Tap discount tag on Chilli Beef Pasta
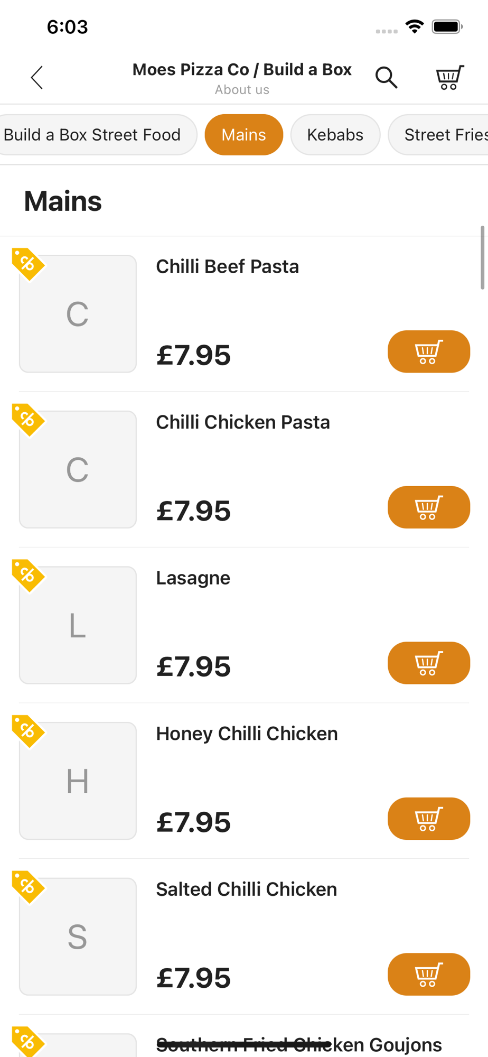This screenshot has height=1057, width=488. [27, 264]
